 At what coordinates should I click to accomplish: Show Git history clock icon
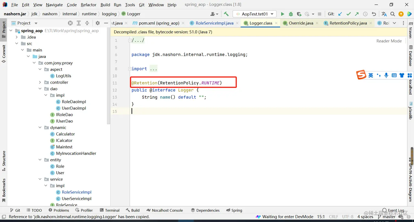365,14
